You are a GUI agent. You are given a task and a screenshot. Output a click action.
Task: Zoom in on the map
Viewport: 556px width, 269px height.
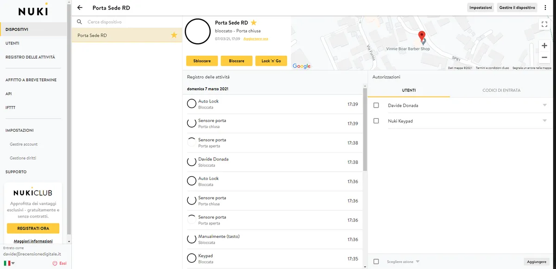(544, 45)
